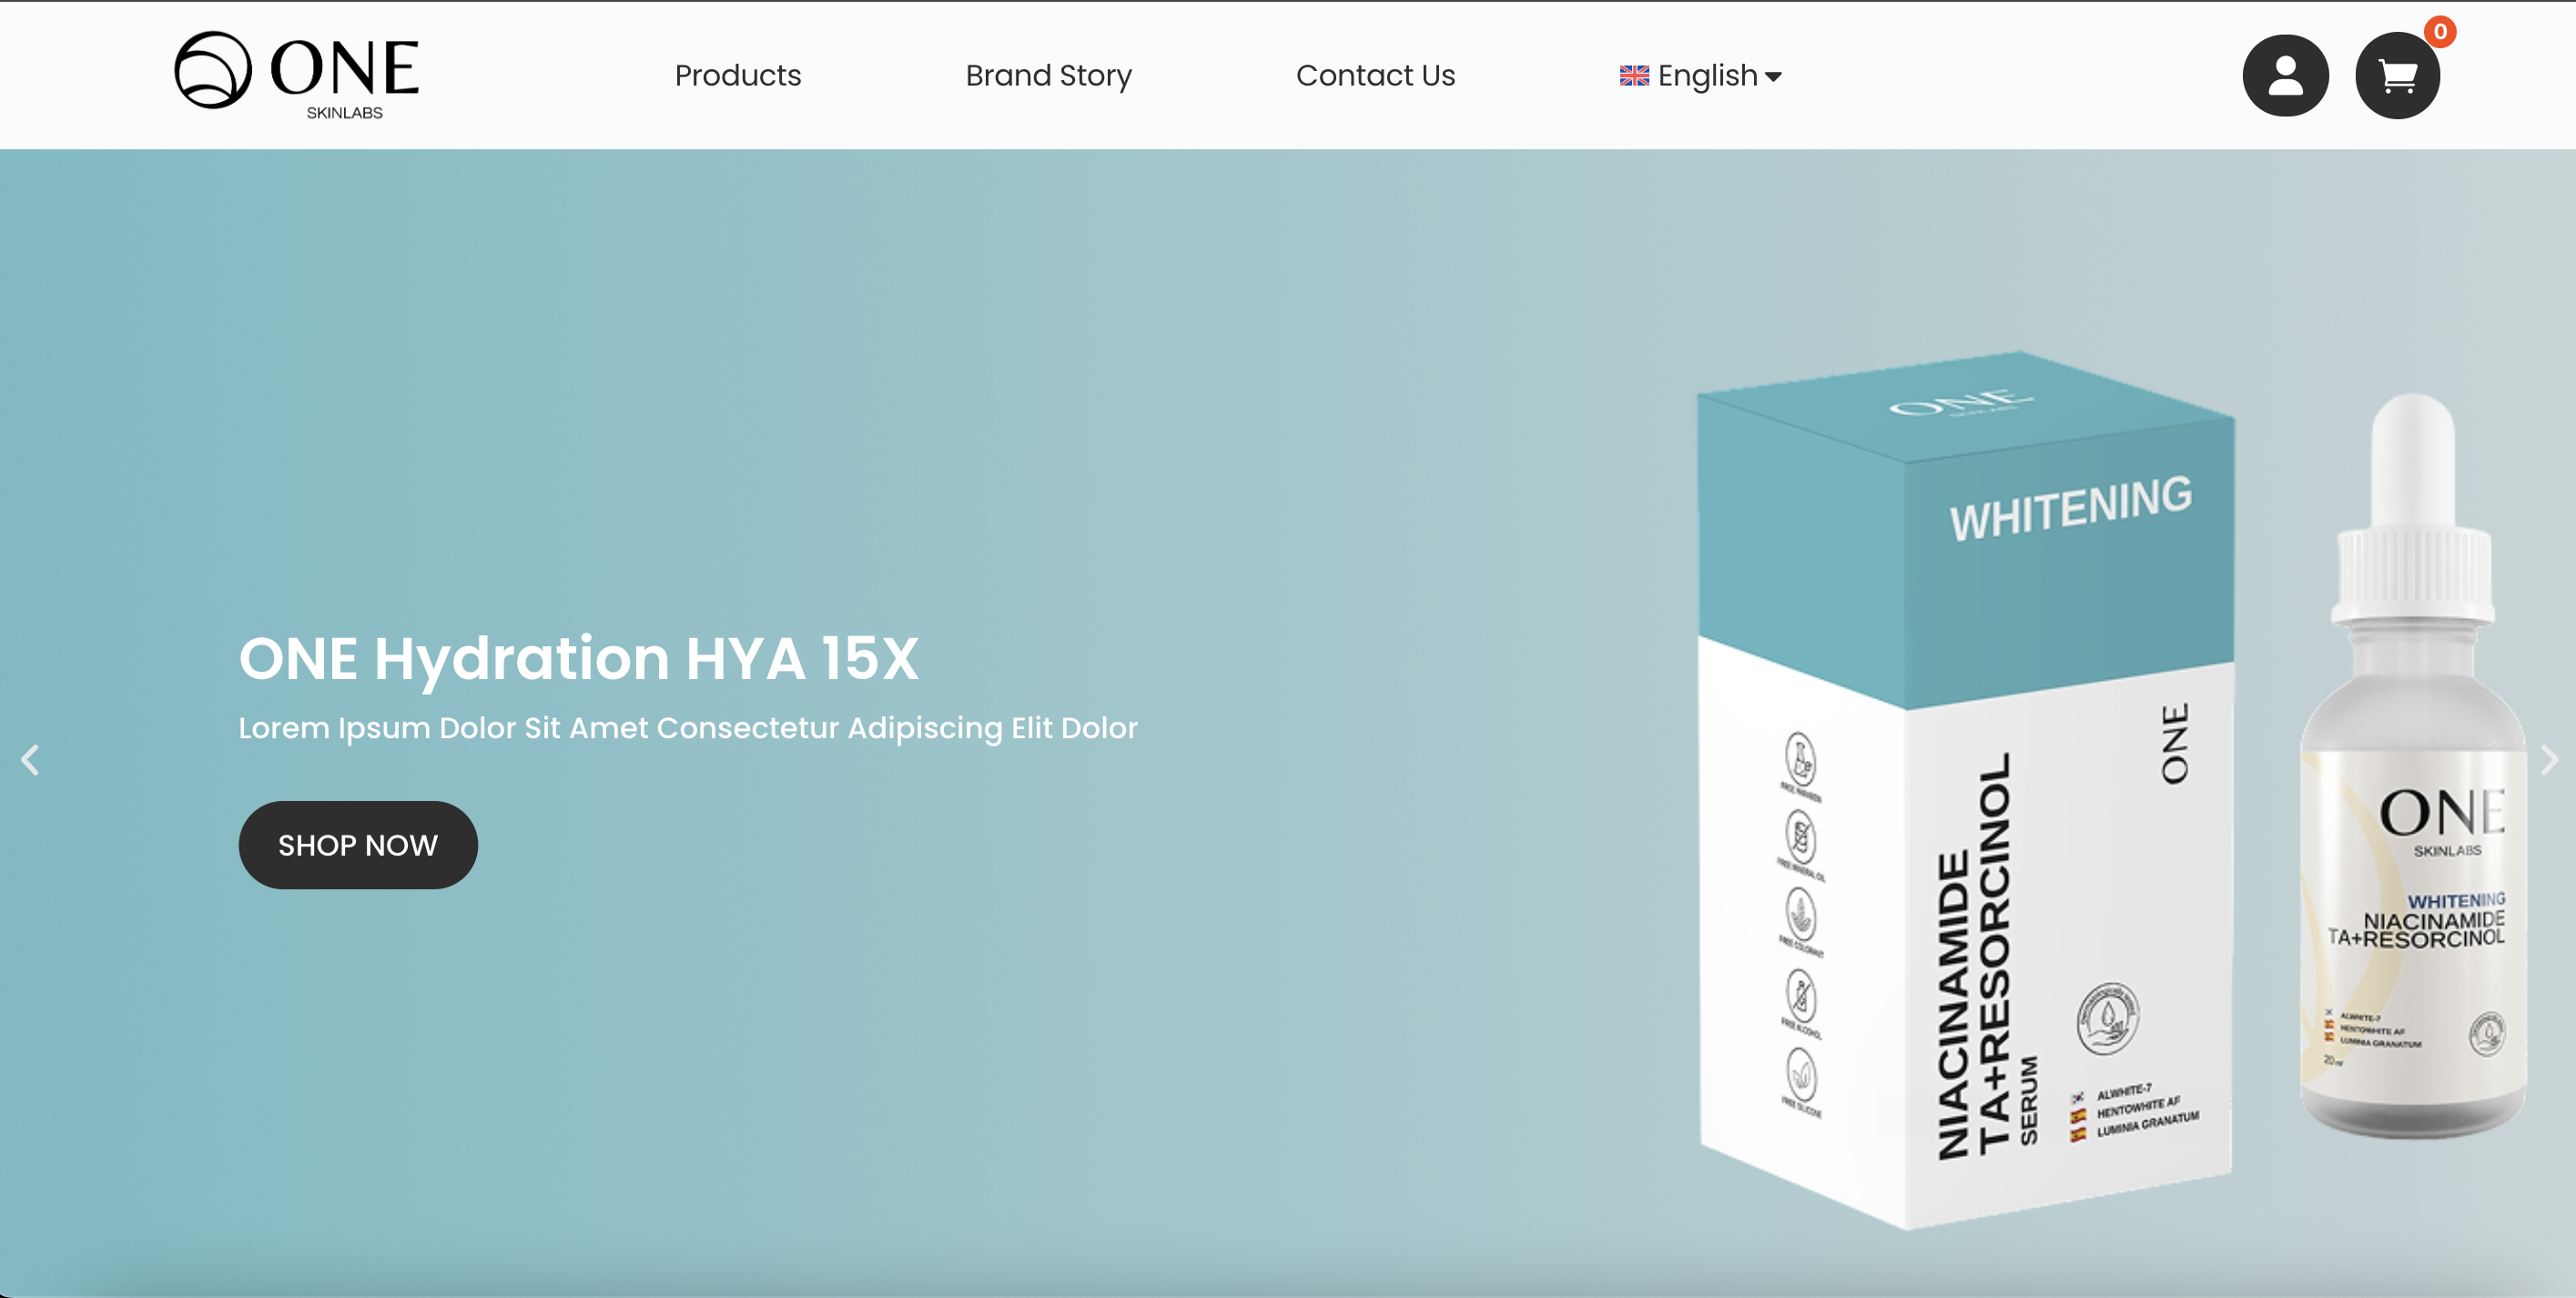Viewport: 2576px width, 1298px height.
Task: Click the orange cart item count badge
Action: coord(2440,32)
